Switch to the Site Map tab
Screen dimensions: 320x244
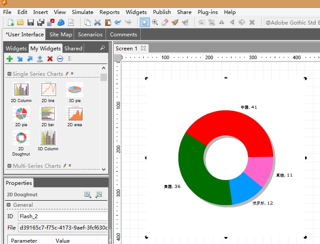click(60, 35)
